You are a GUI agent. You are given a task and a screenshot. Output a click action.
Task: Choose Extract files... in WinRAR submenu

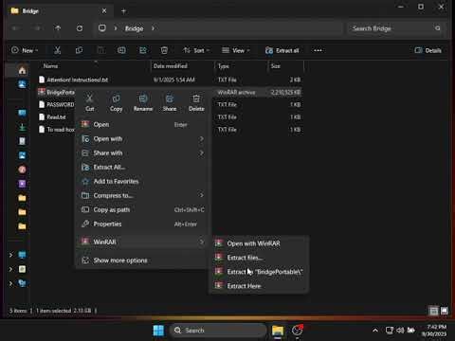tap(259, 258)
